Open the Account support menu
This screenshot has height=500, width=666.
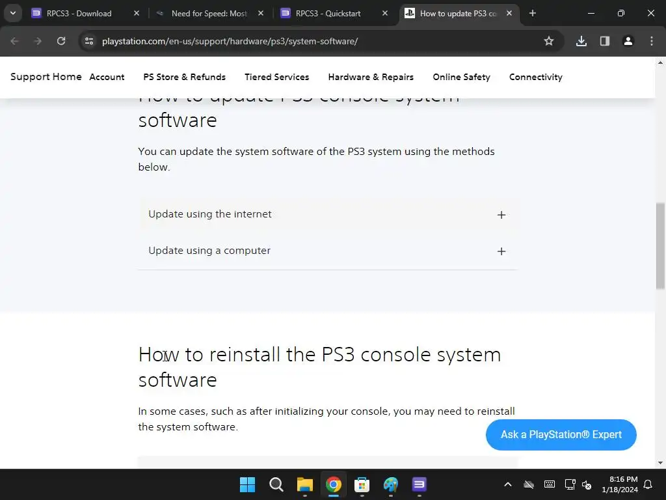(x=107, y=77)
